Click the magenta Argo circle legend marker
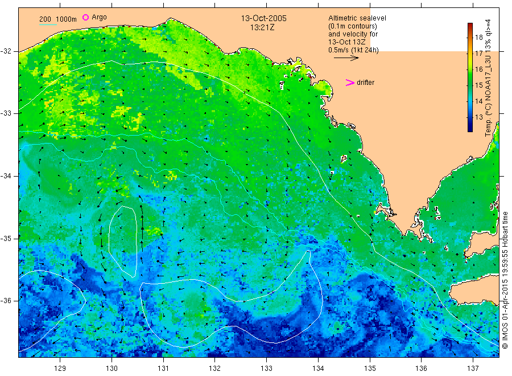 click(85, 17)
